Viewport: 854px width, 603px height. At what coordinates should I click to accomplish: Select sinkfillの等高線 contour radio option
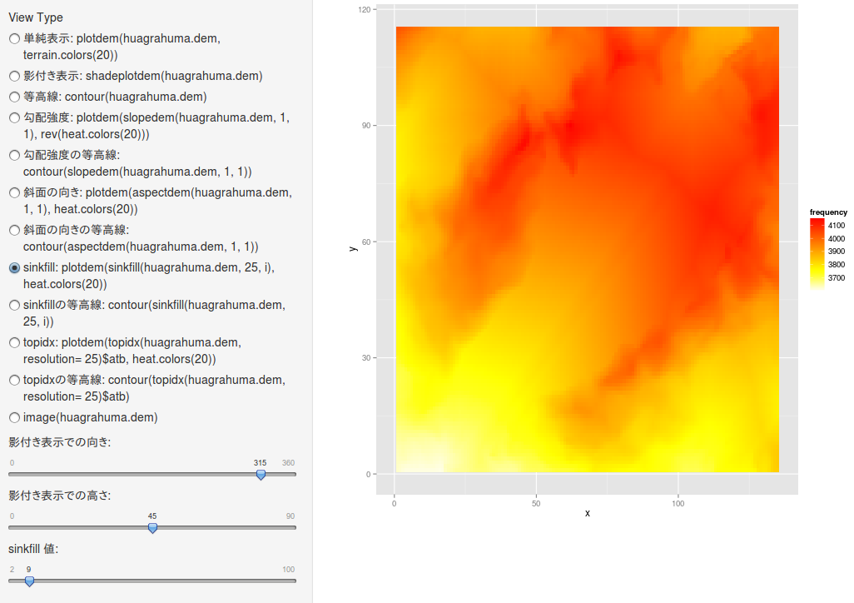pyautogui.click(x=14, y=306)
